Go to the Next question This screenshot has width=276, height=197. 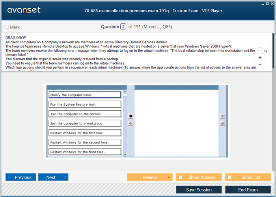click(53, 177)
